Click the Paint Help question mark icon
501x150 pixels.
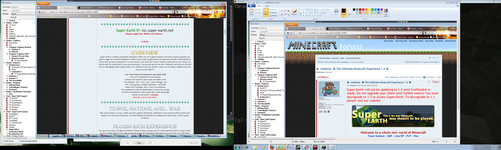coord(457,6)
